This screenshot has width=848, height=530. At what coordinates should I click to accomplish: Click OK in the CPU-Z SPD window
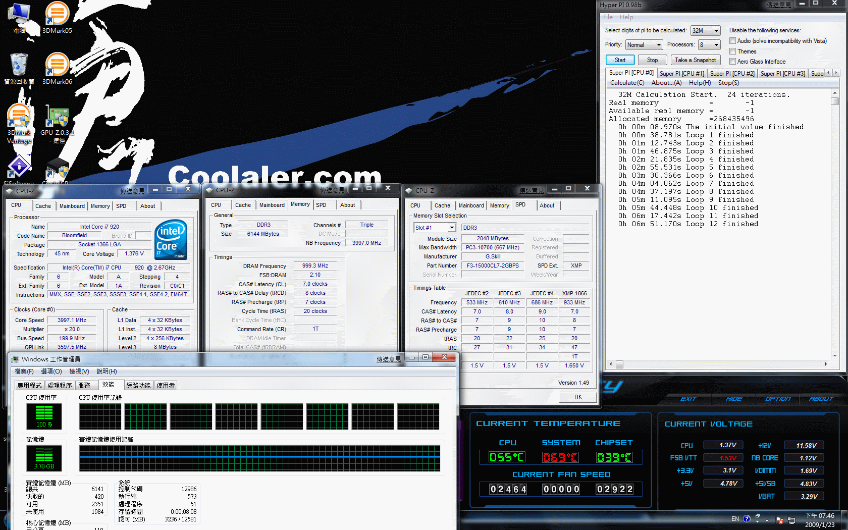pyautogui.click(x=578, y=397)
